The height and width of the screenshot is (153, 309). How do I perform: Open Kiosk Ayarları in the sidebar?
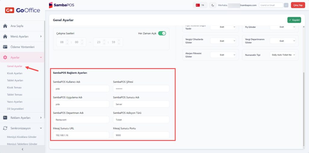pyautogui.click(x=14, y=73)
